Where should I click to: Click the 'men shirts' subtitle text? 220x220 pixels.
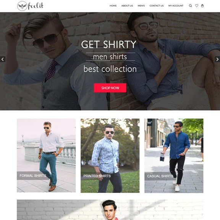(110, 57)
